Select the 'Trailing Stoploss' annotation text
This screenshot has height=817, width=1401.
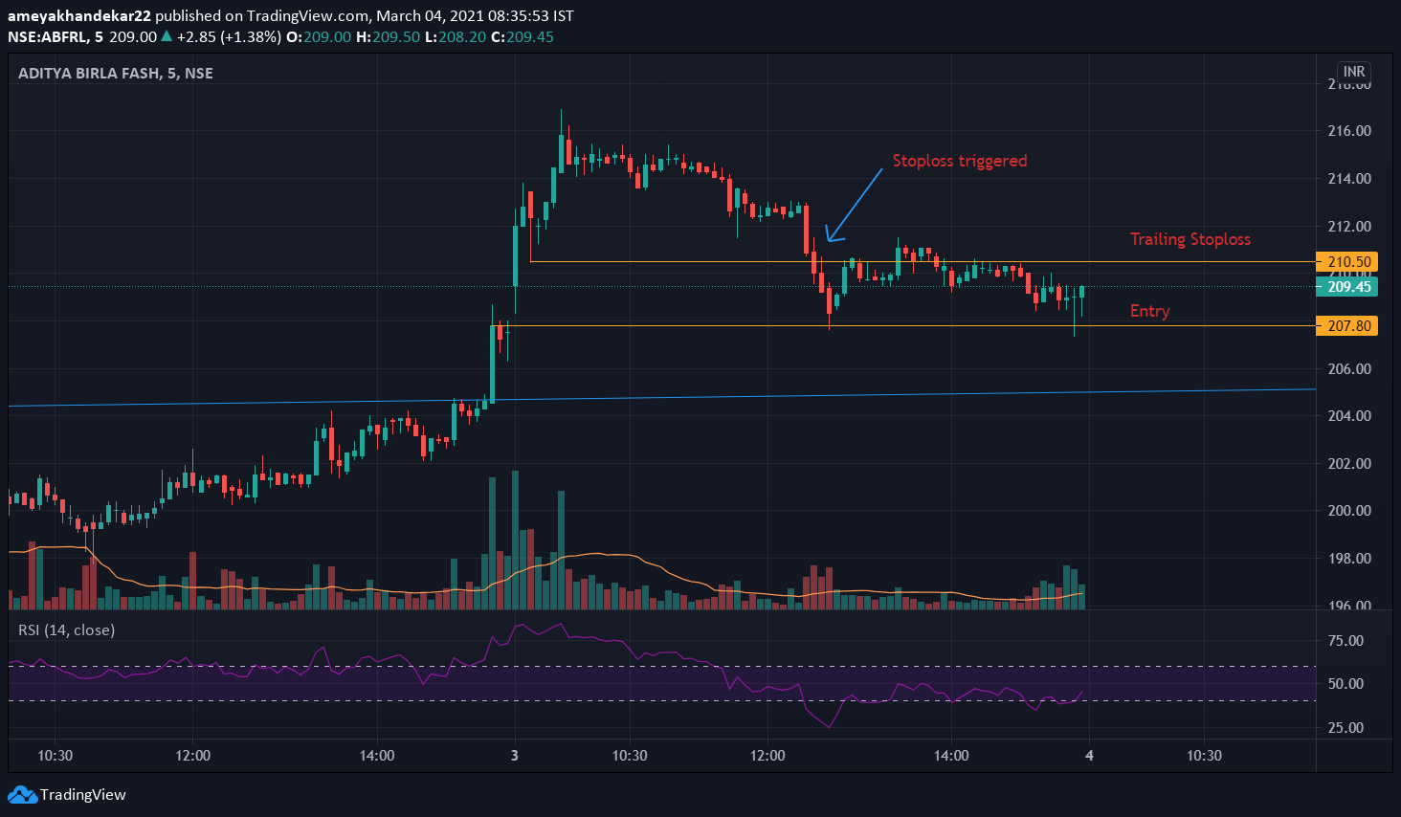tap(1190, 239)
